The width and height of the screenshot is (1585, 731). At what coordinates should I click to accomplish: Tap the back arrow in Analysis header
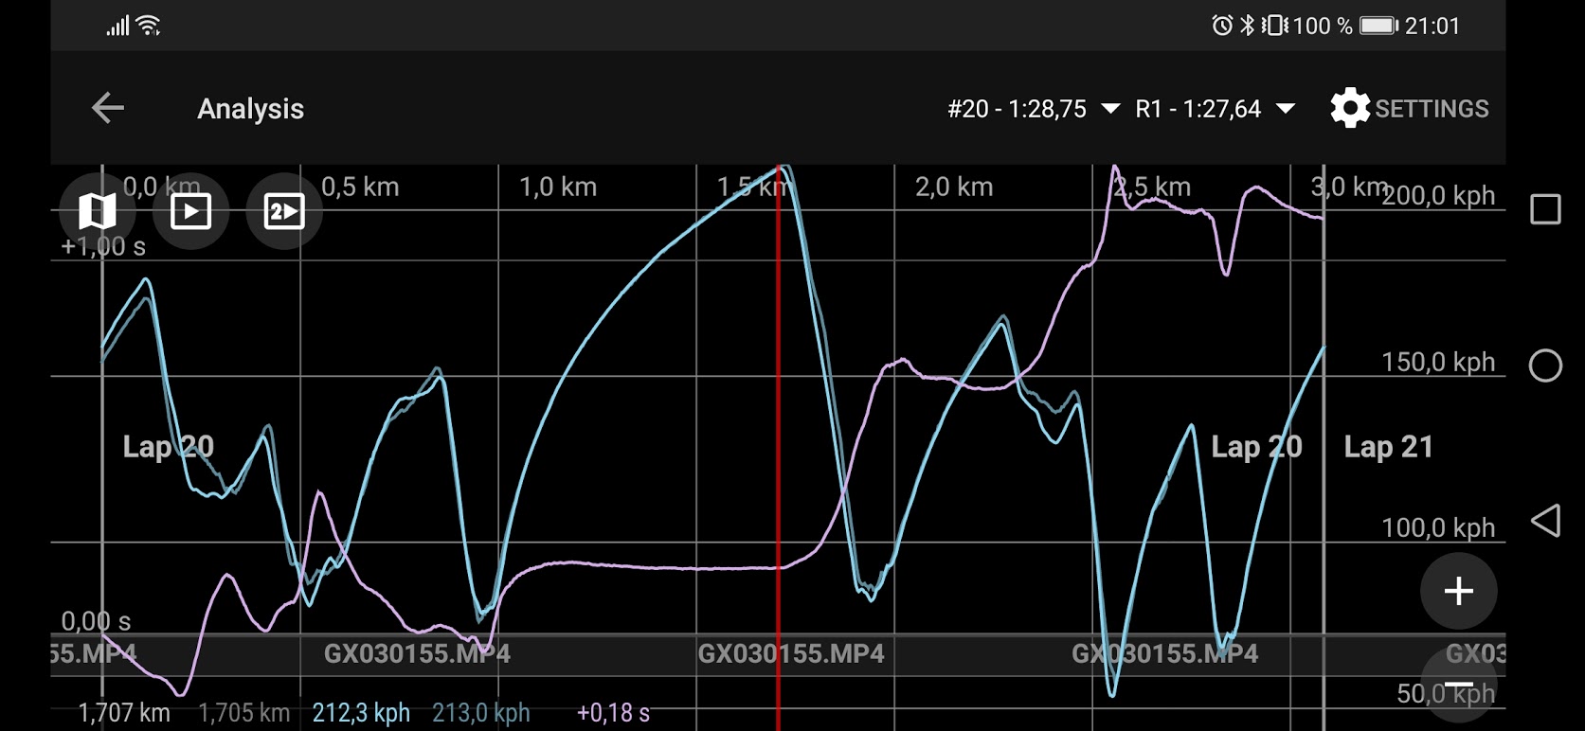(x=108, y=108)
